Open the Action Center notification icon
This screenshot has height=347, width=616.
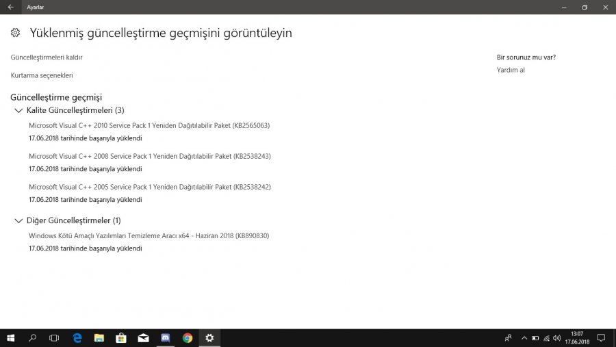click(x=601, y=338)
